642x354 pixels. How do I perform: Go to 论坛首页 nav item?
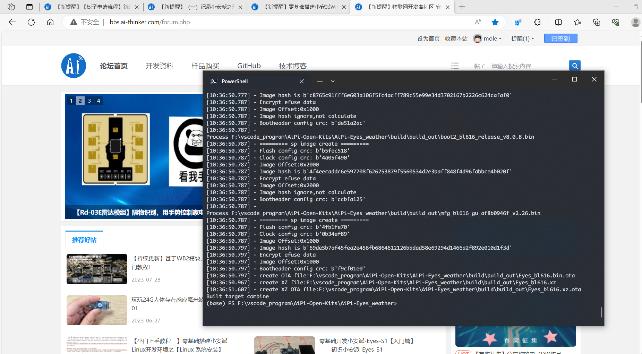pos(114,66)
